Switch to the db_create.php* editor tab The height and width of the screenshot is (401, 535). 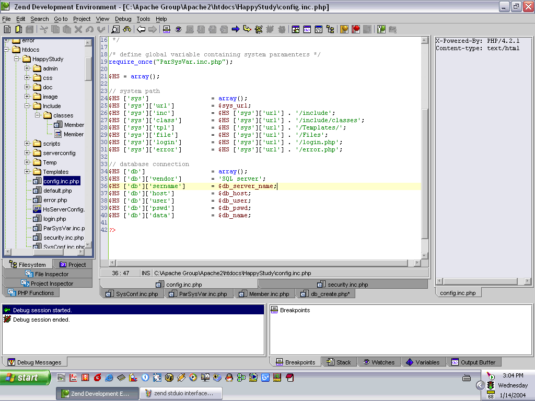[x=325, y=293]
